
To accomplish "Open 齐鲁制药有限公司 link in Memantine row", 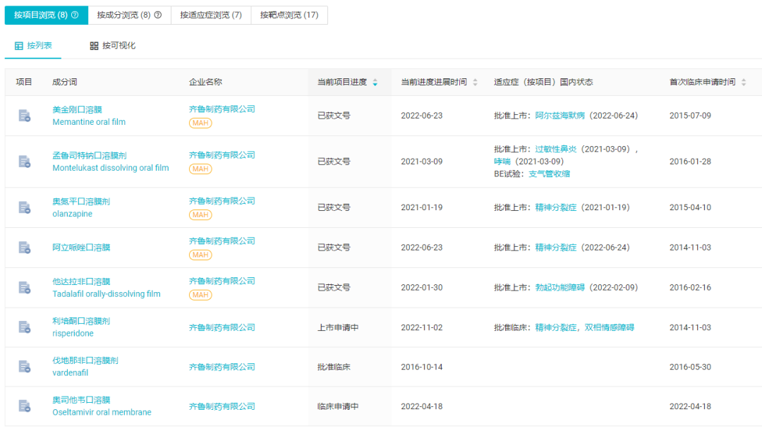I will [222, 109].
